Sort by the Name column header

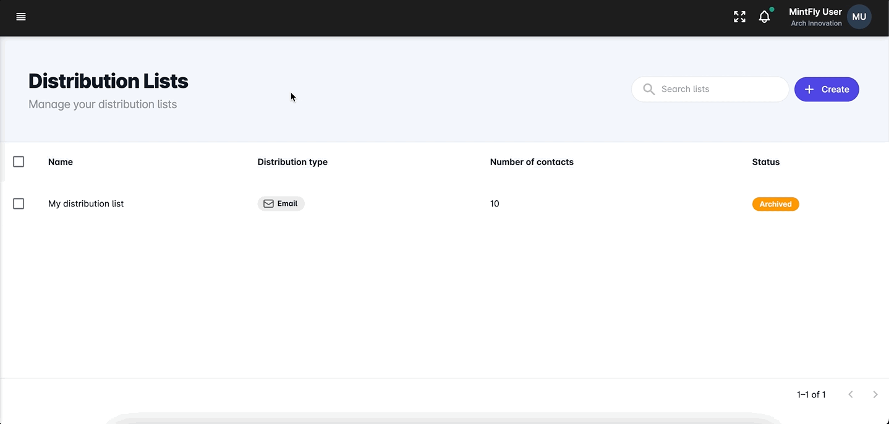click(61, 162)
